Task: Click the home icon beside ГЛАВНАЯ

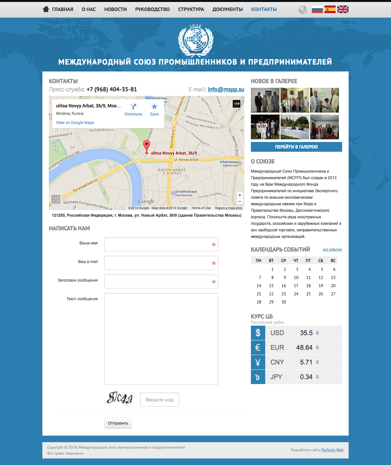Action: [x=46, y=9]
